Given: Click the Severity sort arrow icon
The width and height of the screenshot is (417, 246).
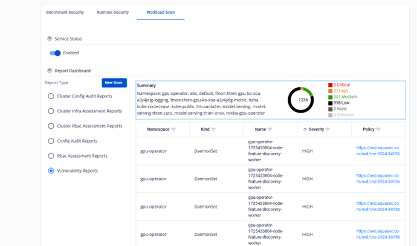Looking at the screenshot, I should tap(305, 129).
